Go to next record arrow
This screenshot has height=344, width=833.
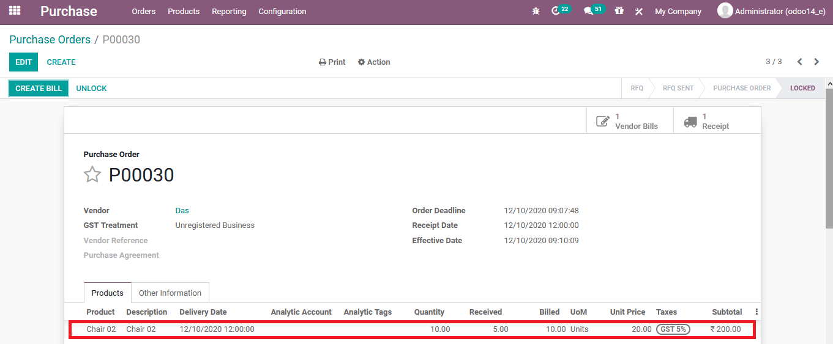click(x=816, y=62)
